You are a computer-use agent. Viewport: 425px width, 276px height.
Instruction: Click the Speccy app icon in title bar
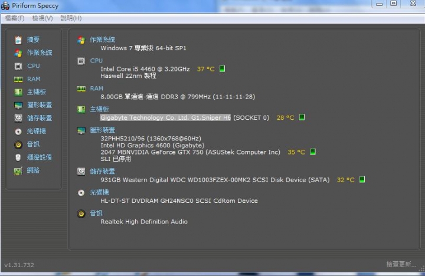(5, 6)
